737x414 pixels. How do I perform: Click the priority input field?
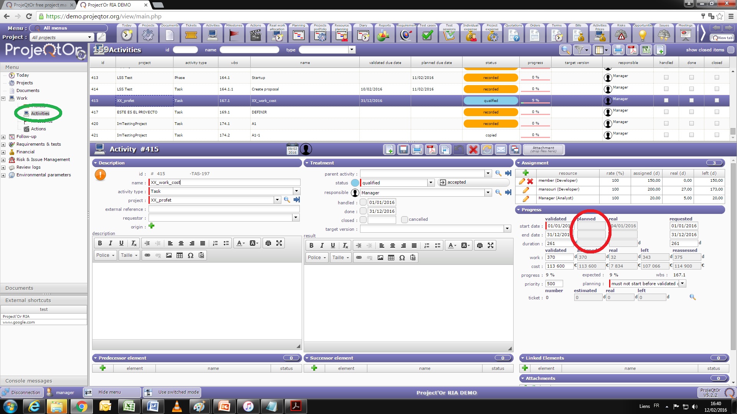554,284
